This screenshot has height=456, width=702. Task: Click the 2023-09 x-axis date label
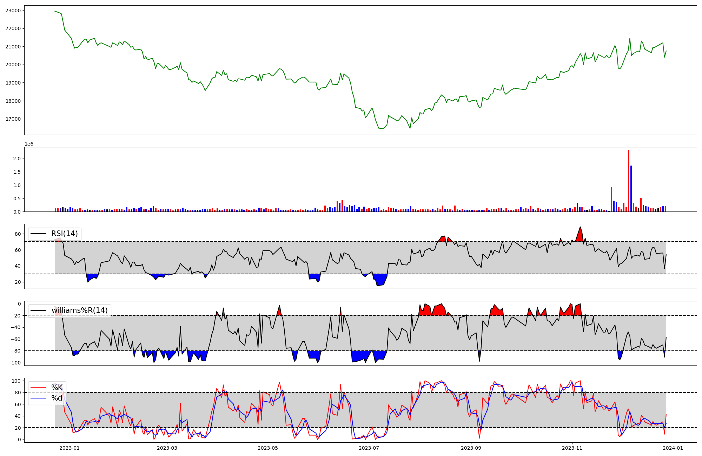471,448
